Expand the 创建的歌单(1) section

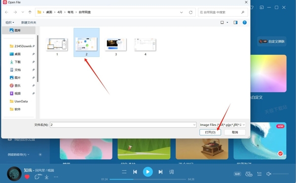[19, 154]
